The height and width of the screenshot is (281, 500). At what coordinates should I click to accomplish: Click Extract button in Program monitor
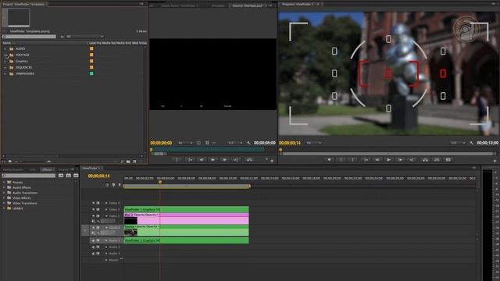point(437,160)
